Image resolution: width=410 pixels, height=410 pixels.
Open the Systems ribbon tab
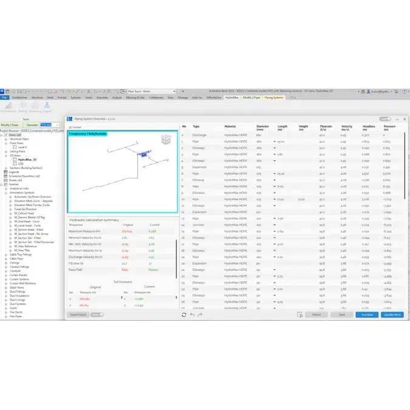click(75, 97)
